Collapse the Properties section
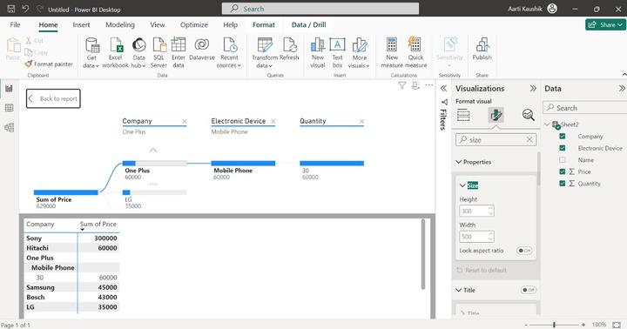This screenshot has width=627, height=329. tap(459, 162)
